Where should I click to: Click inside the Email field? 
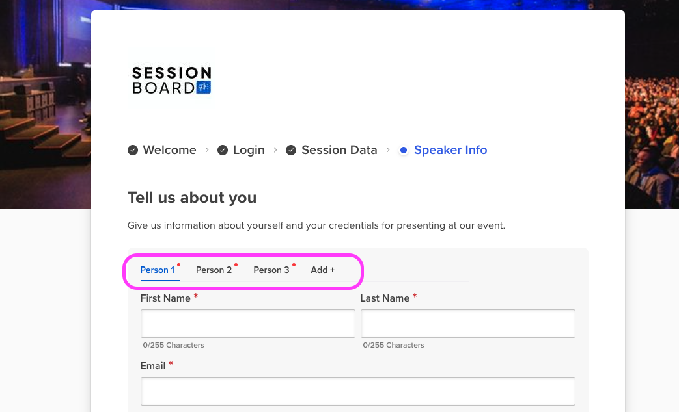point(357,391)
